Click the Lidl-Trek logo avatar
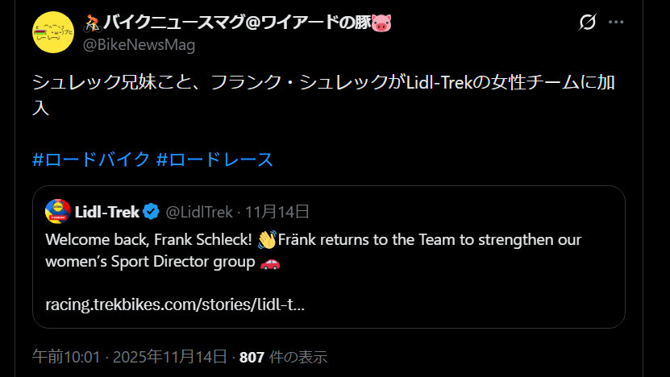Viewport: 670px width, 377px height. 57,212
